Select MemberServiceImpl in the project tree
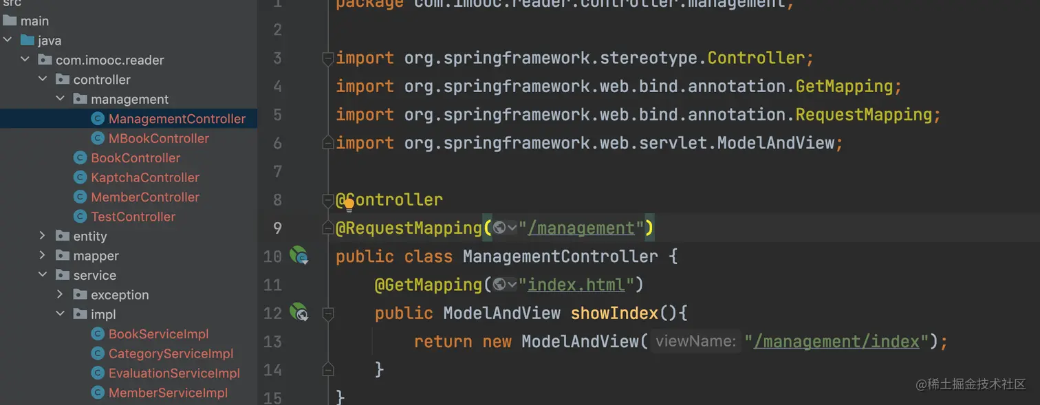The width and height of the screenshot is (1040, 405). [168, 393]
